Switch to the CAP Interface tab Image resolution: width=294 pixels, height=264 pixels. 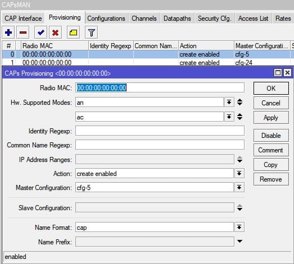(x=23, y=18)
